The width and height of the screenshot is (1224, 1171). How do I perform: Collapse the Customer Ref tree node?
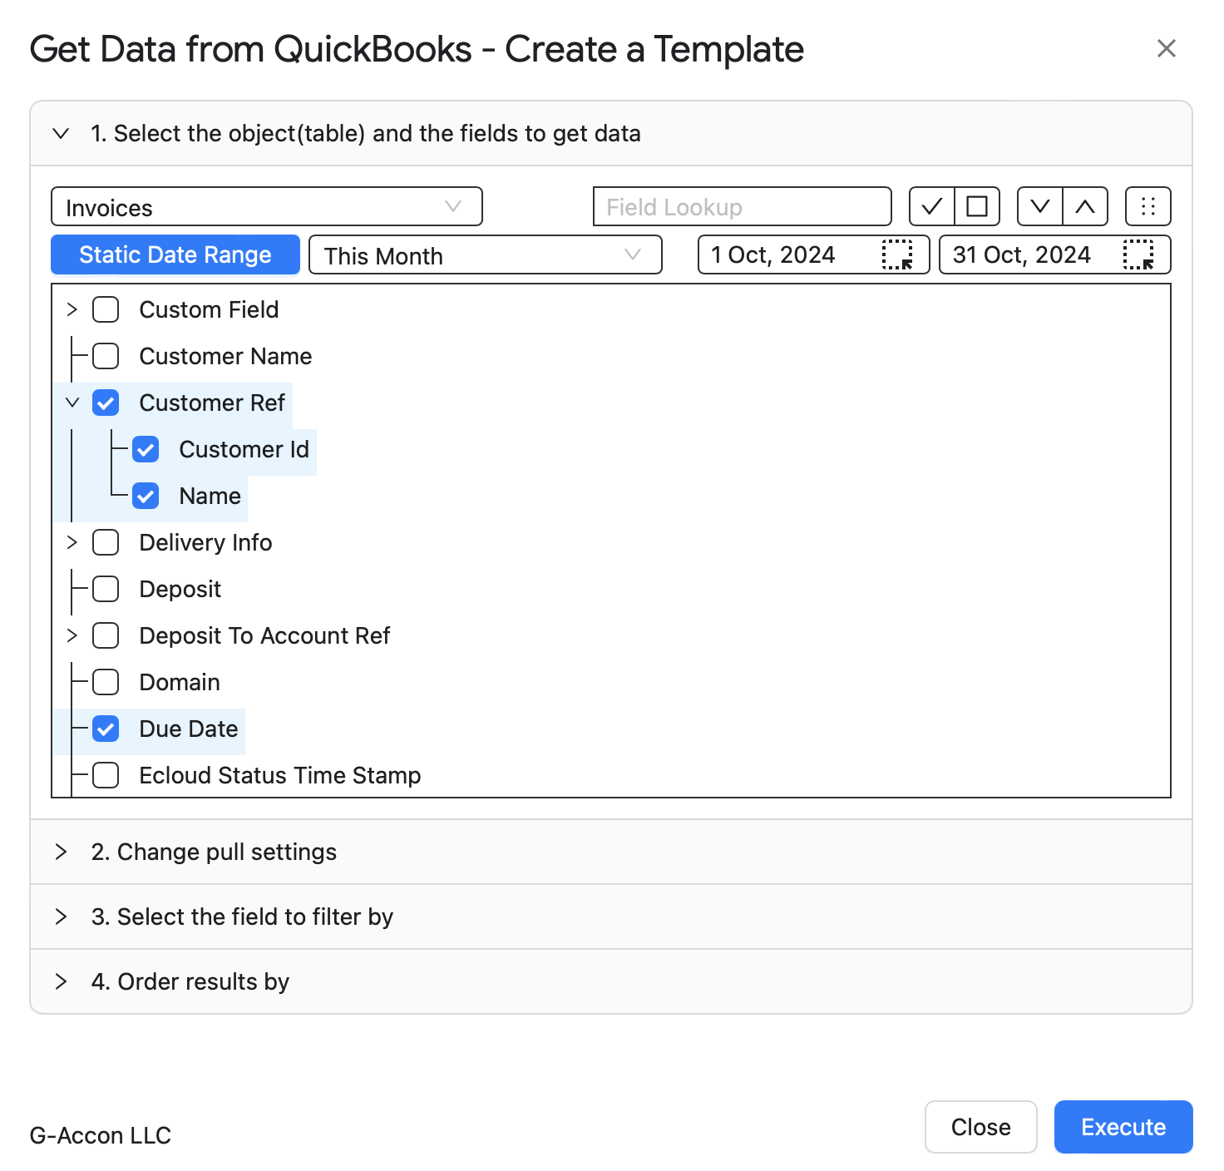72,403
